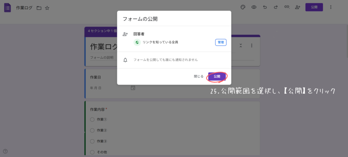This screenshot has width=348, height=157.
Task: Click the 作業内容 question title
Action: (98, 109)
